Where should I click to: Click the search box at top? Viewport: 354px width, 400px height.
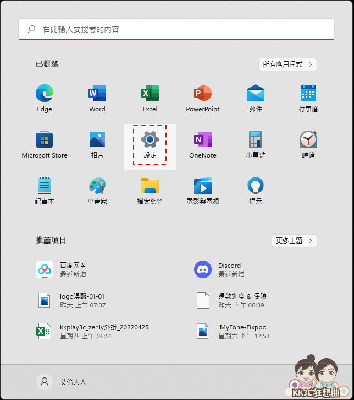tap(176, 29)
